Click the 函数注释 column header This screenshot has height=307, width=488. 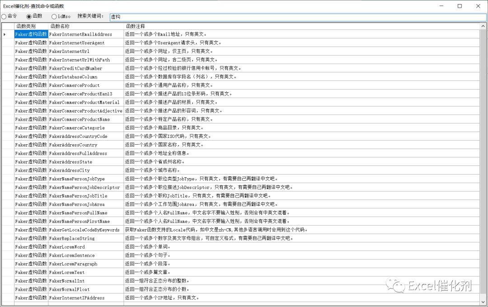[x=301, y=26]
